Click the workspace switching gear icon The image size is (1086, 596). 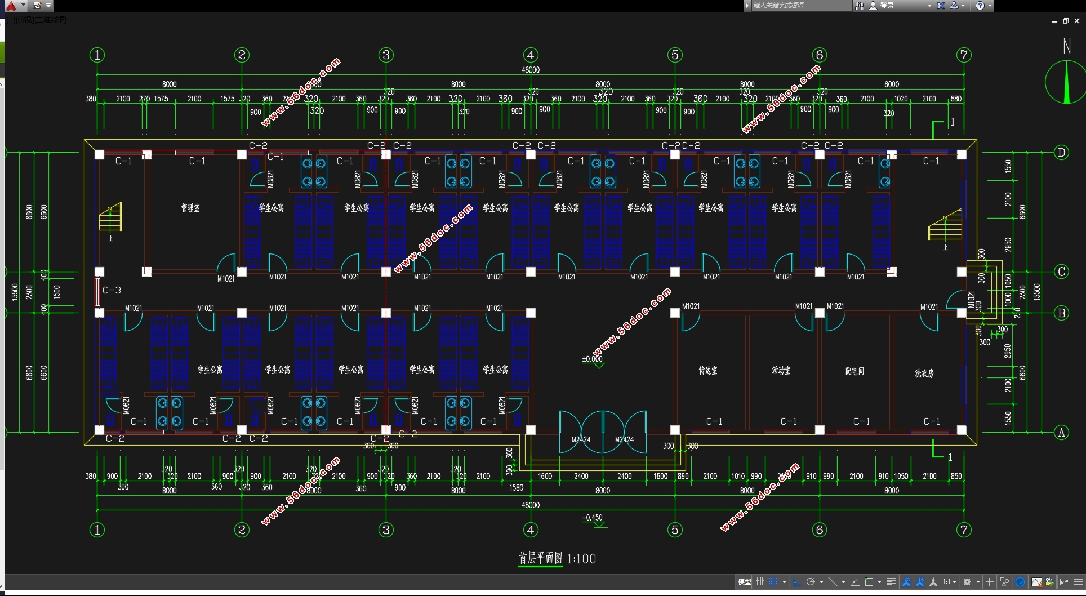pos(968,582)
